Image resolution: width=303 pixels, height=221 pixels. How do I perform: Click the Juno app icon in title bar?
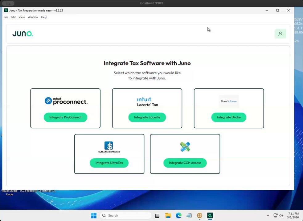click(x=6, y=10)
